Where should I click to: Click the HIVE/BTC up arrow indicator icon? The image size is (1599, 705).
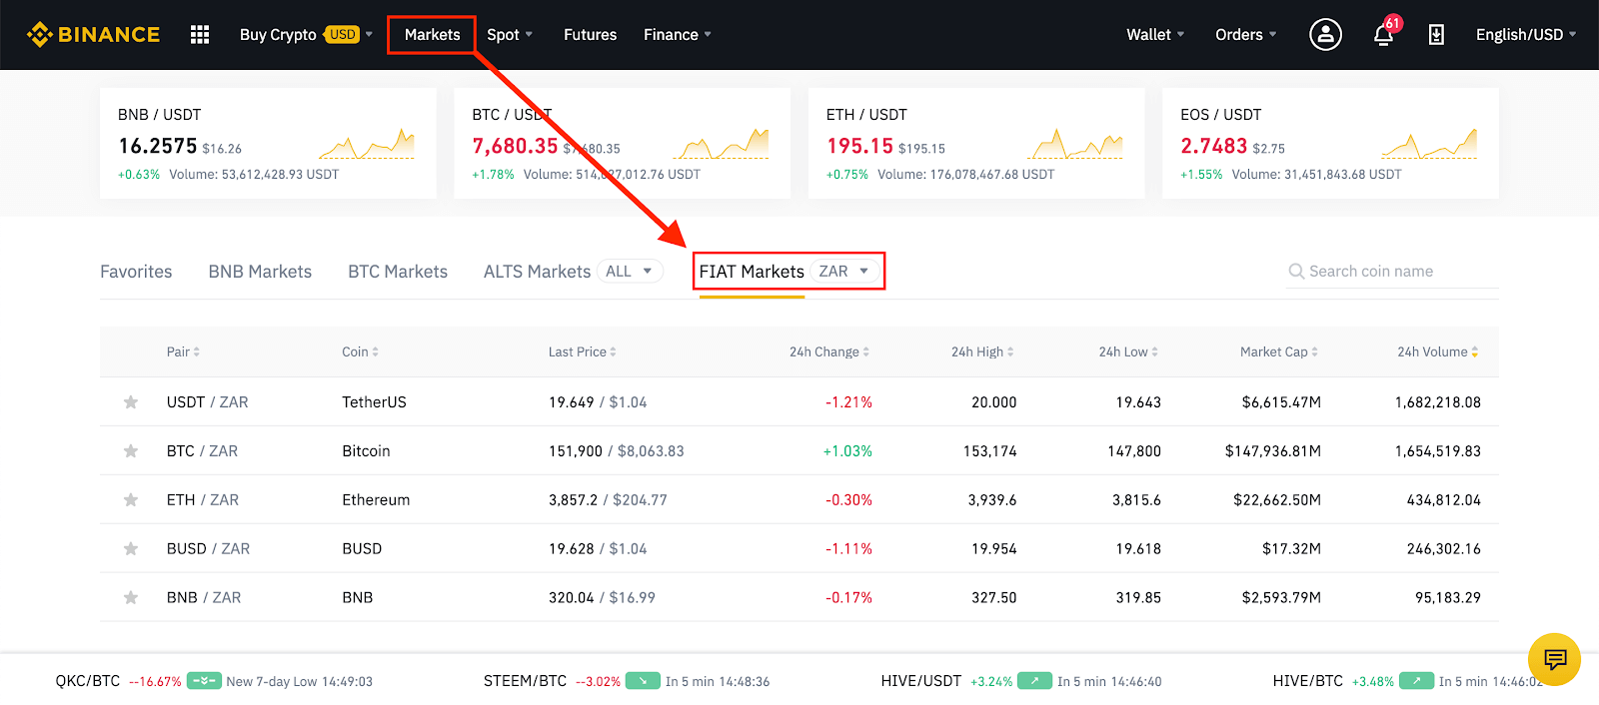[x=1416, y=682]
